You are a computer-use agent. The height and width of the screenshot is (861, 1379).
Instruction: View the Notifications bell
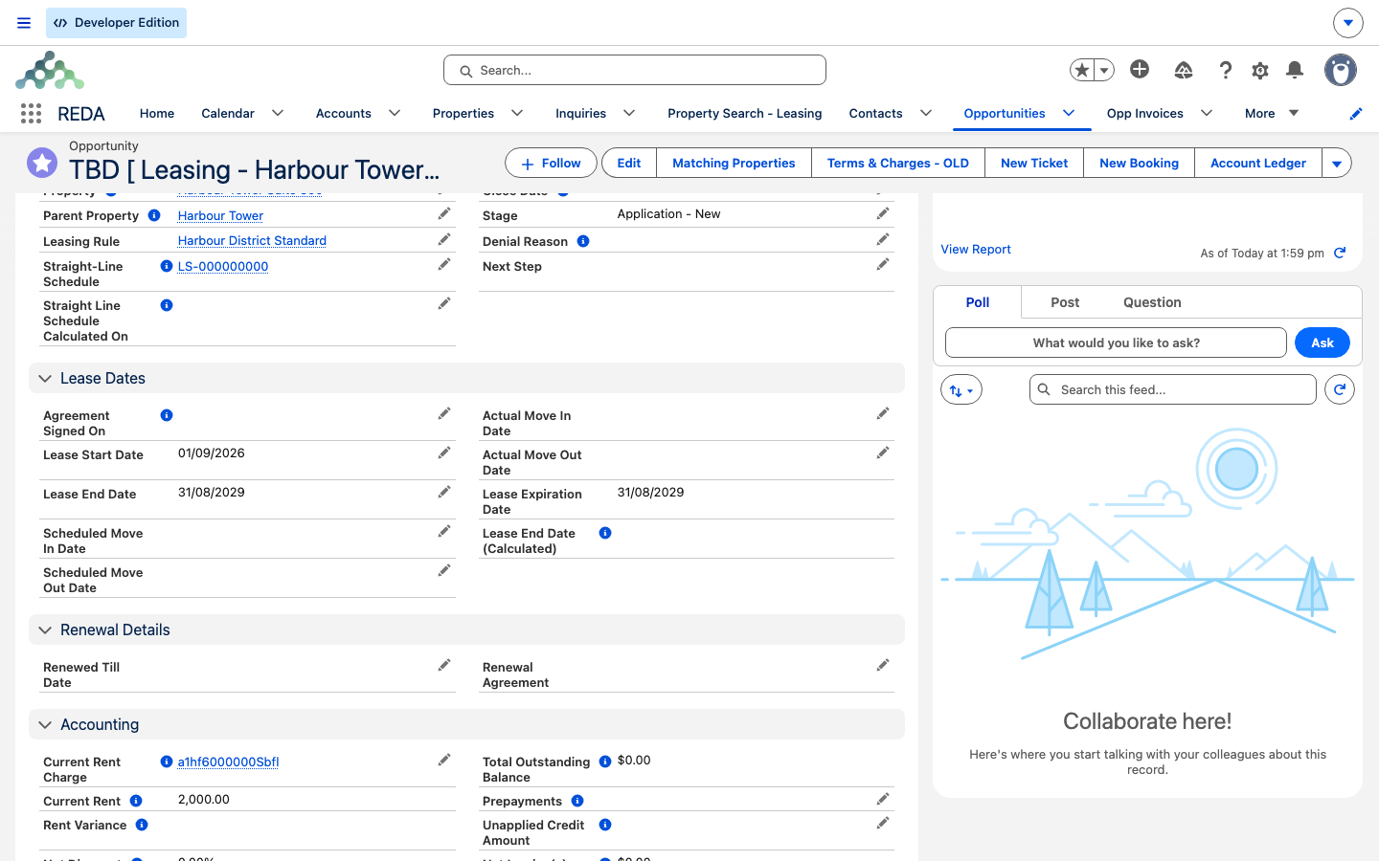click(1295, 70)
